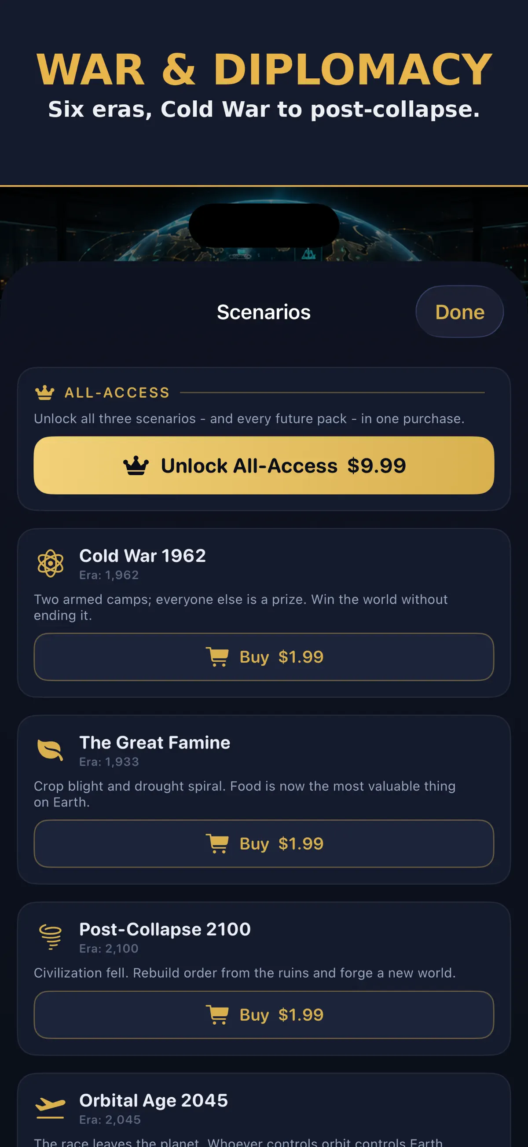Open the Orbital Age 2045 scenario title
The height and width of the screenshot is (1147, 528).
coord(154,1100)
